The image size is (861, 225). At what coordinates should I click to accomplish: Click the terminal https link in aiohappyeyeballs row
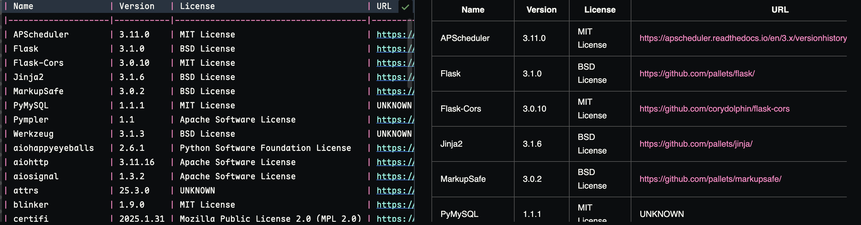click(395, 148)
